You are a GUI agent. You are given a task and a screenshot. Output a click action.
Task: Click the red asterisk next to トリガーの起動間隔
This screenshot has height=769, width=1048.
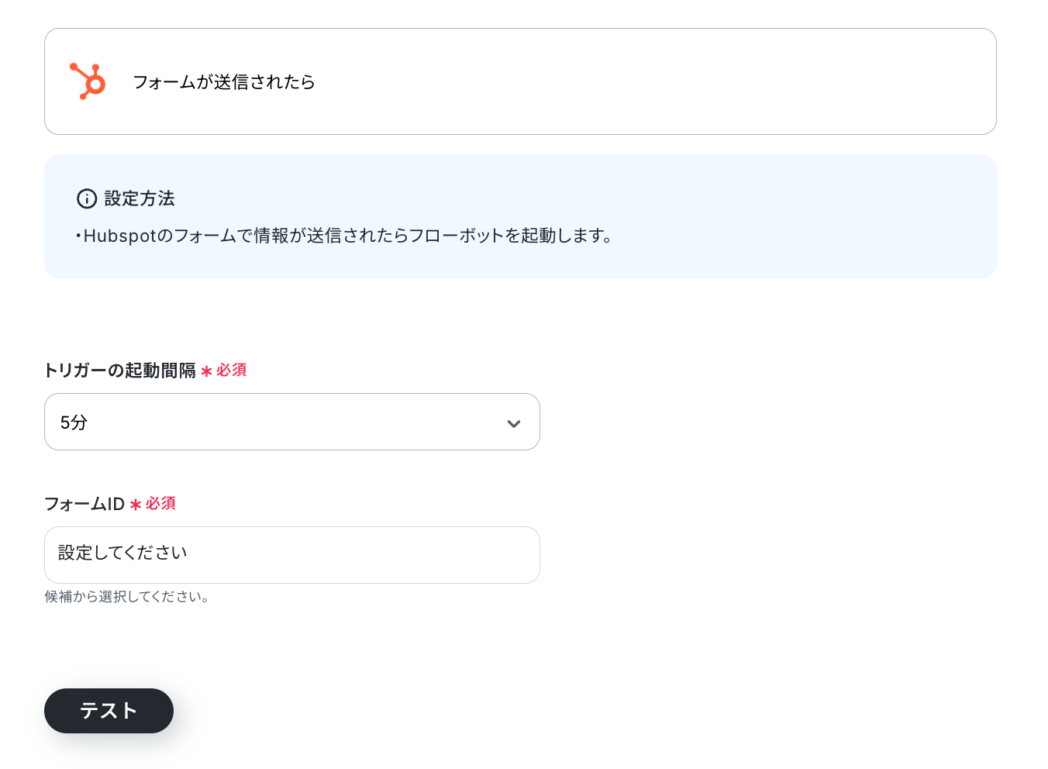point(206,371)
